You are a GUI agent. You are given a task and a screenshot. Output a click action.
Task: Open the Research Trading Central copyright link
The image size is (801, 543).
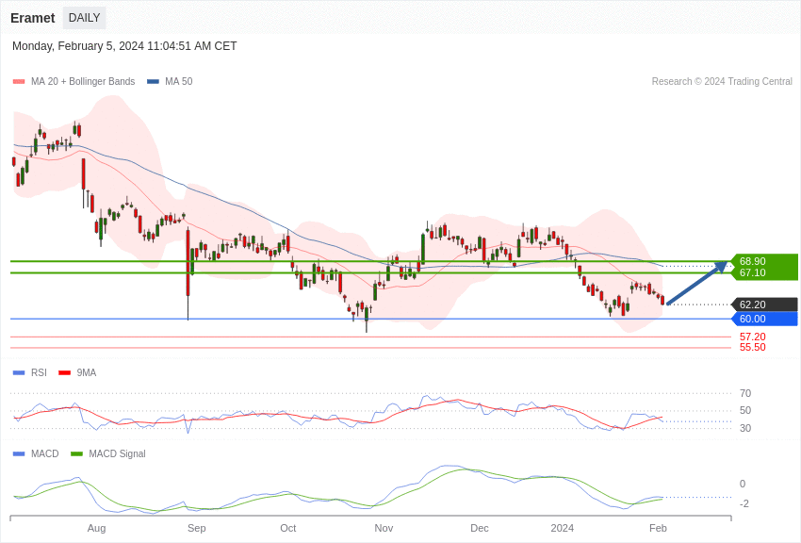click(722, 82)
